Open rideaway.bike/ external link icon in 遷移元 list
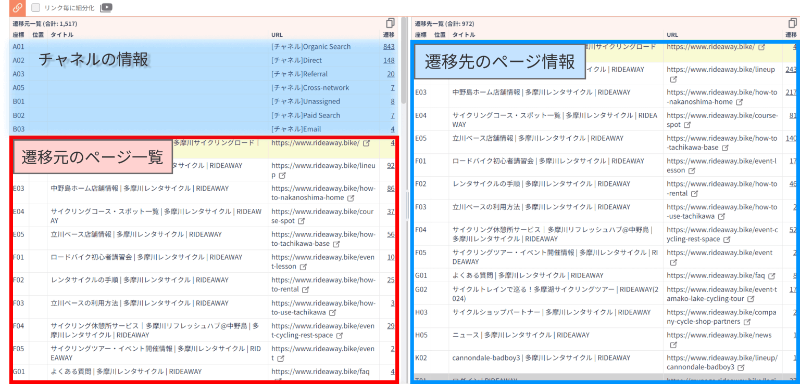The width and height of the screenshot is (800, 384). pyautogui.click(x=367, y=143)
